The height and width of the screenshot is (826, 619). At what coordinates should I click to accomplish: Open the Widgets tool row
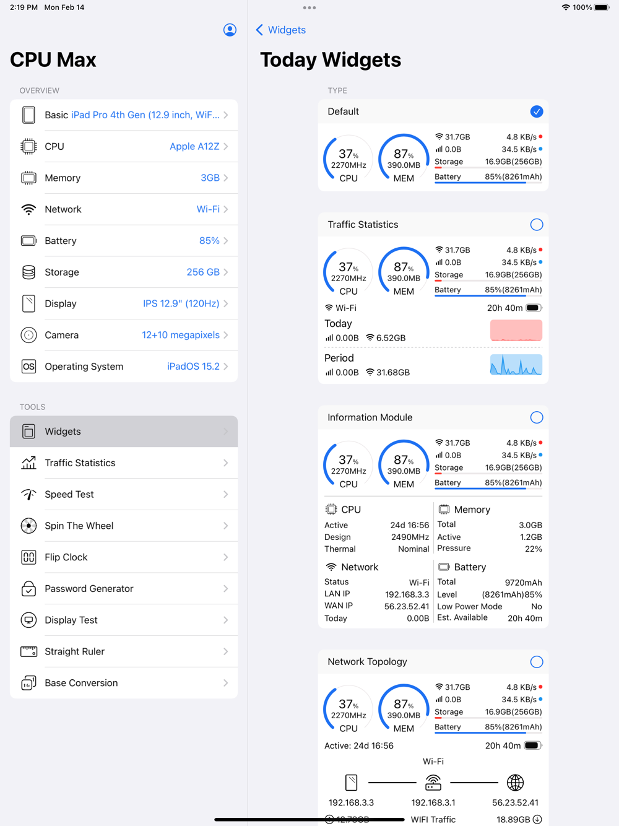[124, 432]
